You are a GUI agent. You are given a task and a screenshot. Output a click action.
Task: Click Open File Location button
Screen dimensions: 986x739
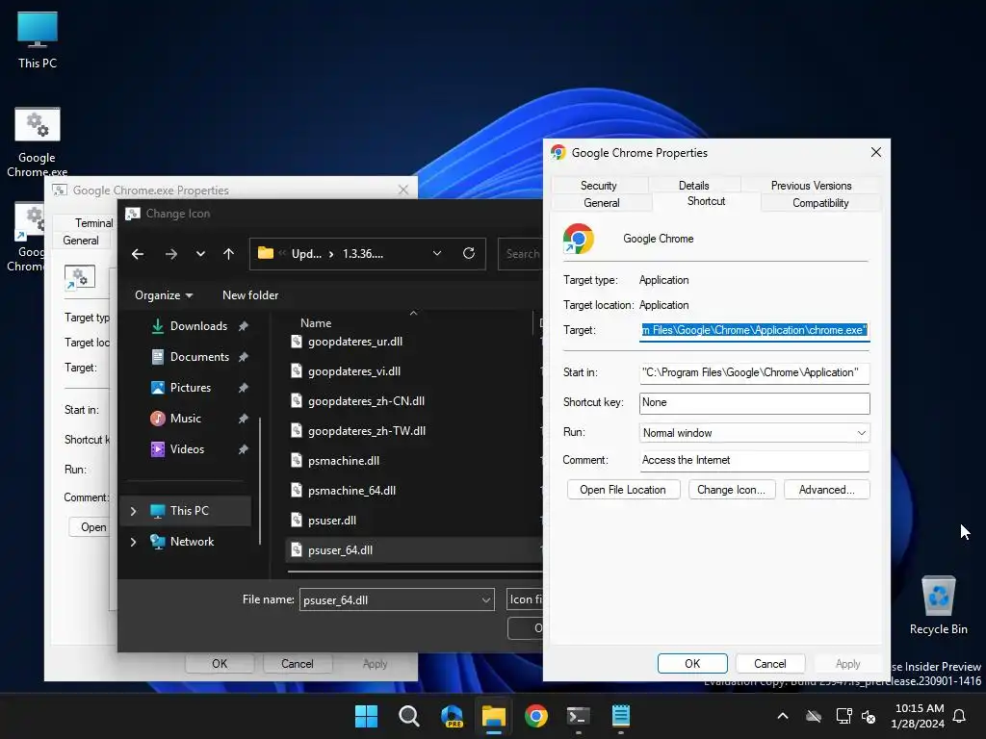[x=623, y=490]
